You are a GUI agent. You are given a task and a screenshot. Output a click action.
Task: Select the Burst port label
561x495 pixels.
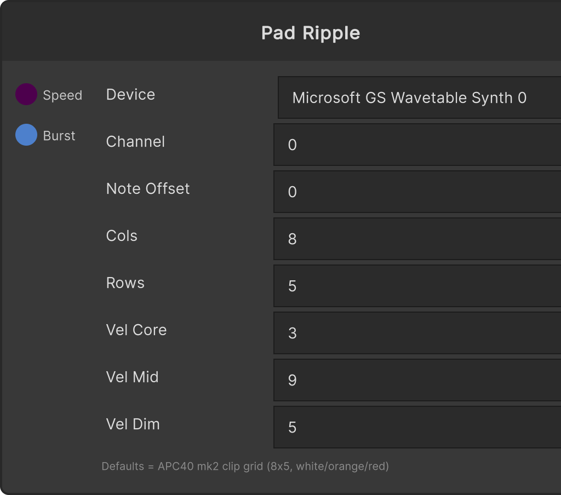[59, 136]
